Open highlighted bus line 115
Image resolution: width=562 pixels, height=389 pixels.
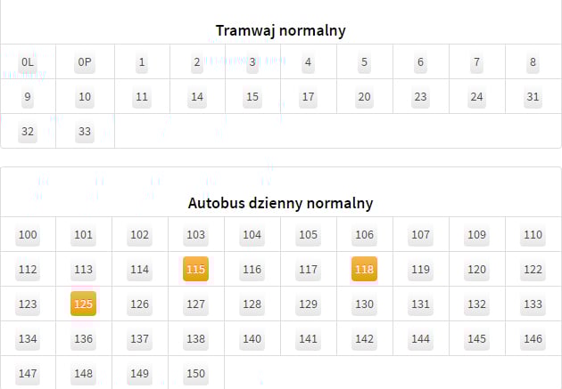195,269
